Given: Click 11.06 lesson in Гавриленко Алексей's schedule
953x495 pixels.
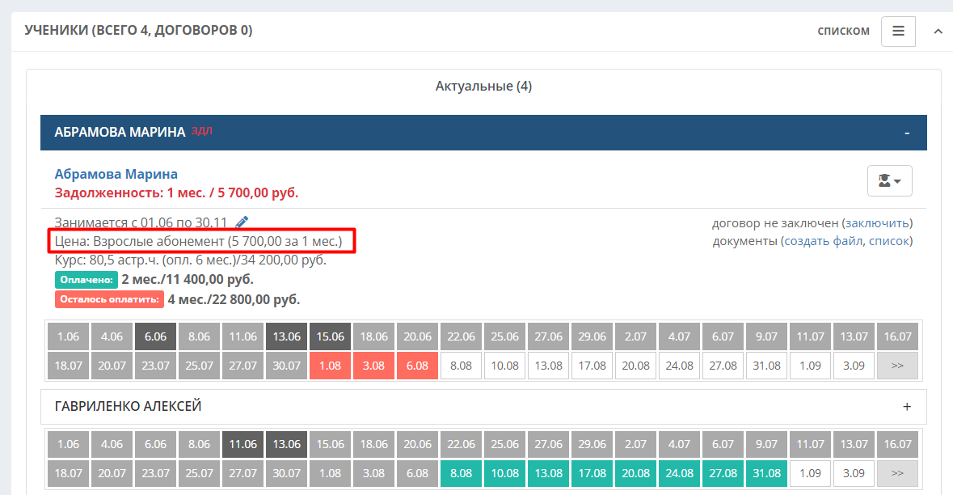Looking at the screenshot, I should (x=243, y=444).
